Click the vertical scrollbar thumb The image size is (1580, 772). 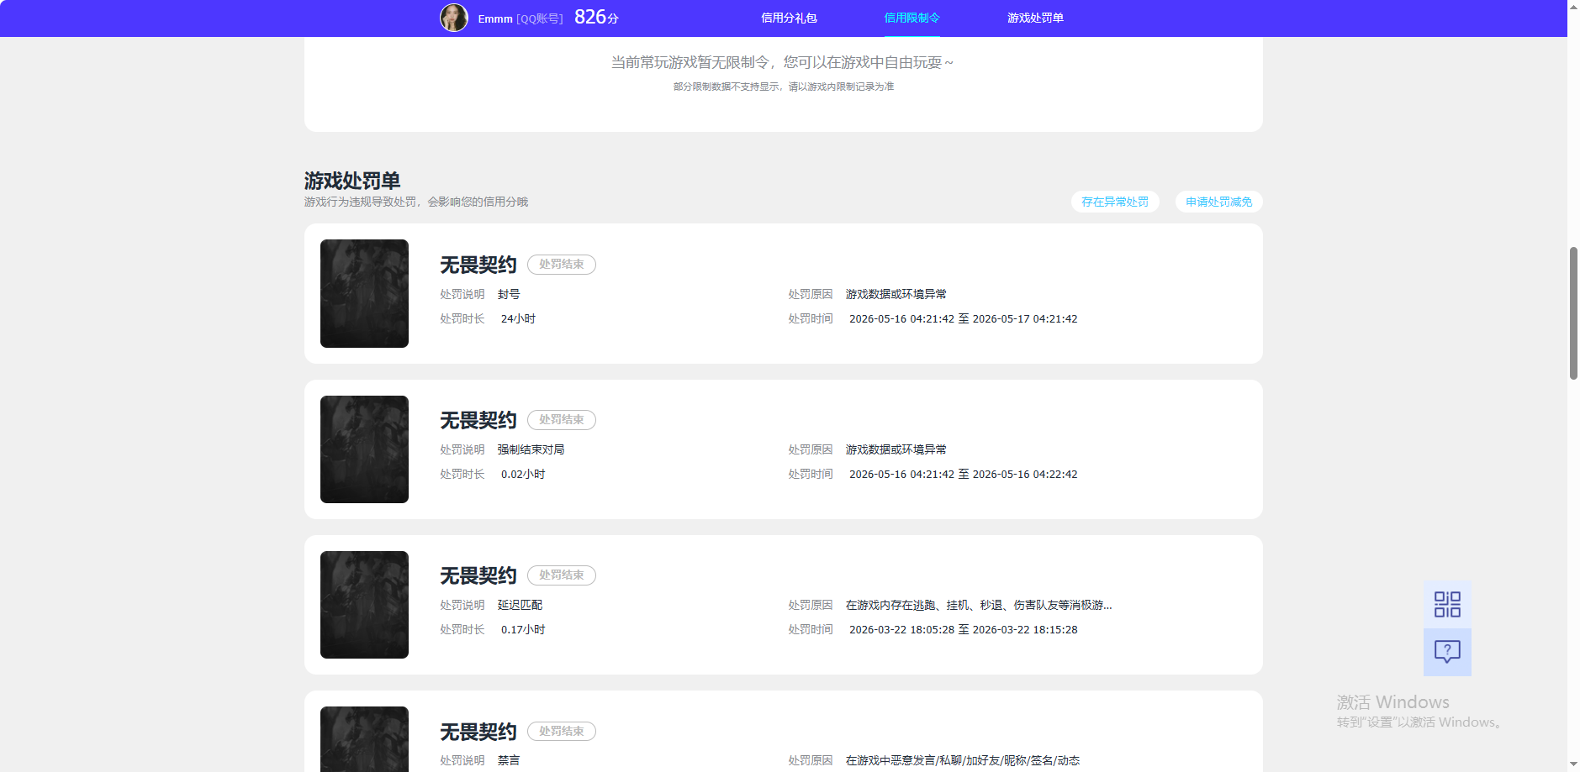point(1573,313)
